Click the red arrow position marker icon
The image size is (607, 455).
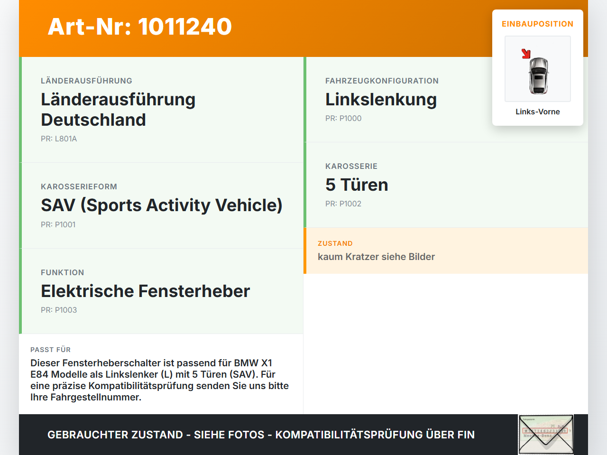click(x=526, y=54)
